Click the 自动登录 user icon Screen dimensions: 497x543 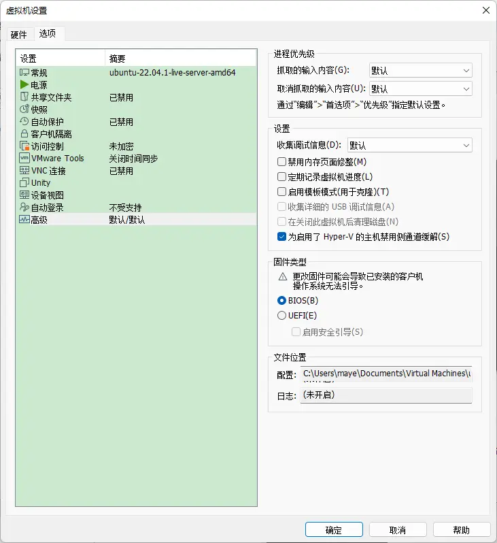click(24, 207)
